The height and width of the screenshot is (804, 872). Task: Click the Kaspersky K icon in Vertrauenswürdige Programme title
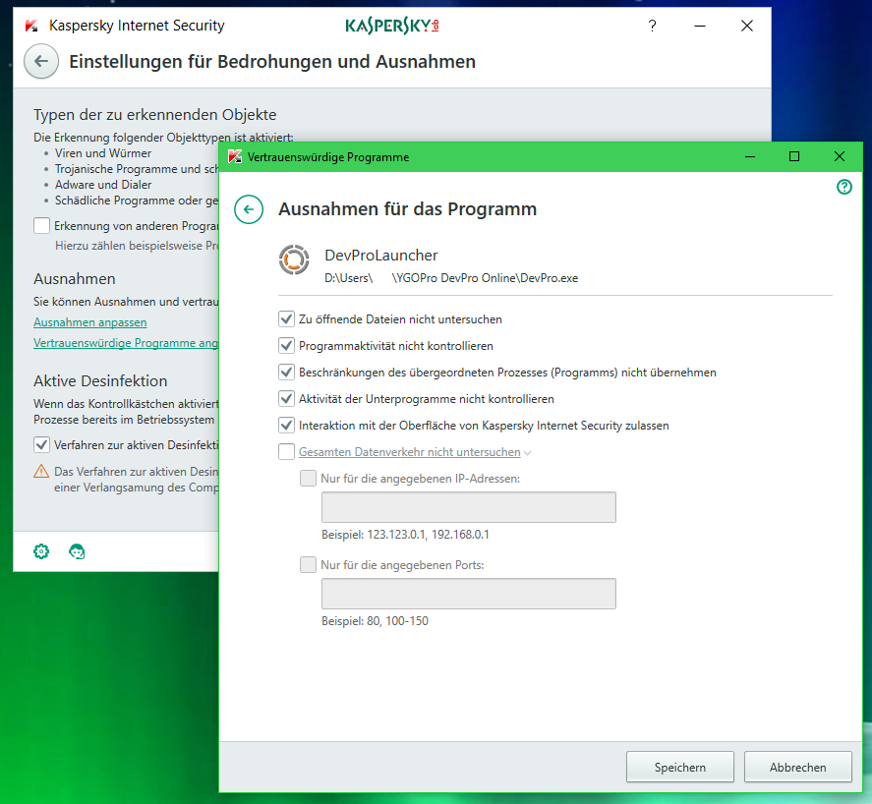click(235, 157)
